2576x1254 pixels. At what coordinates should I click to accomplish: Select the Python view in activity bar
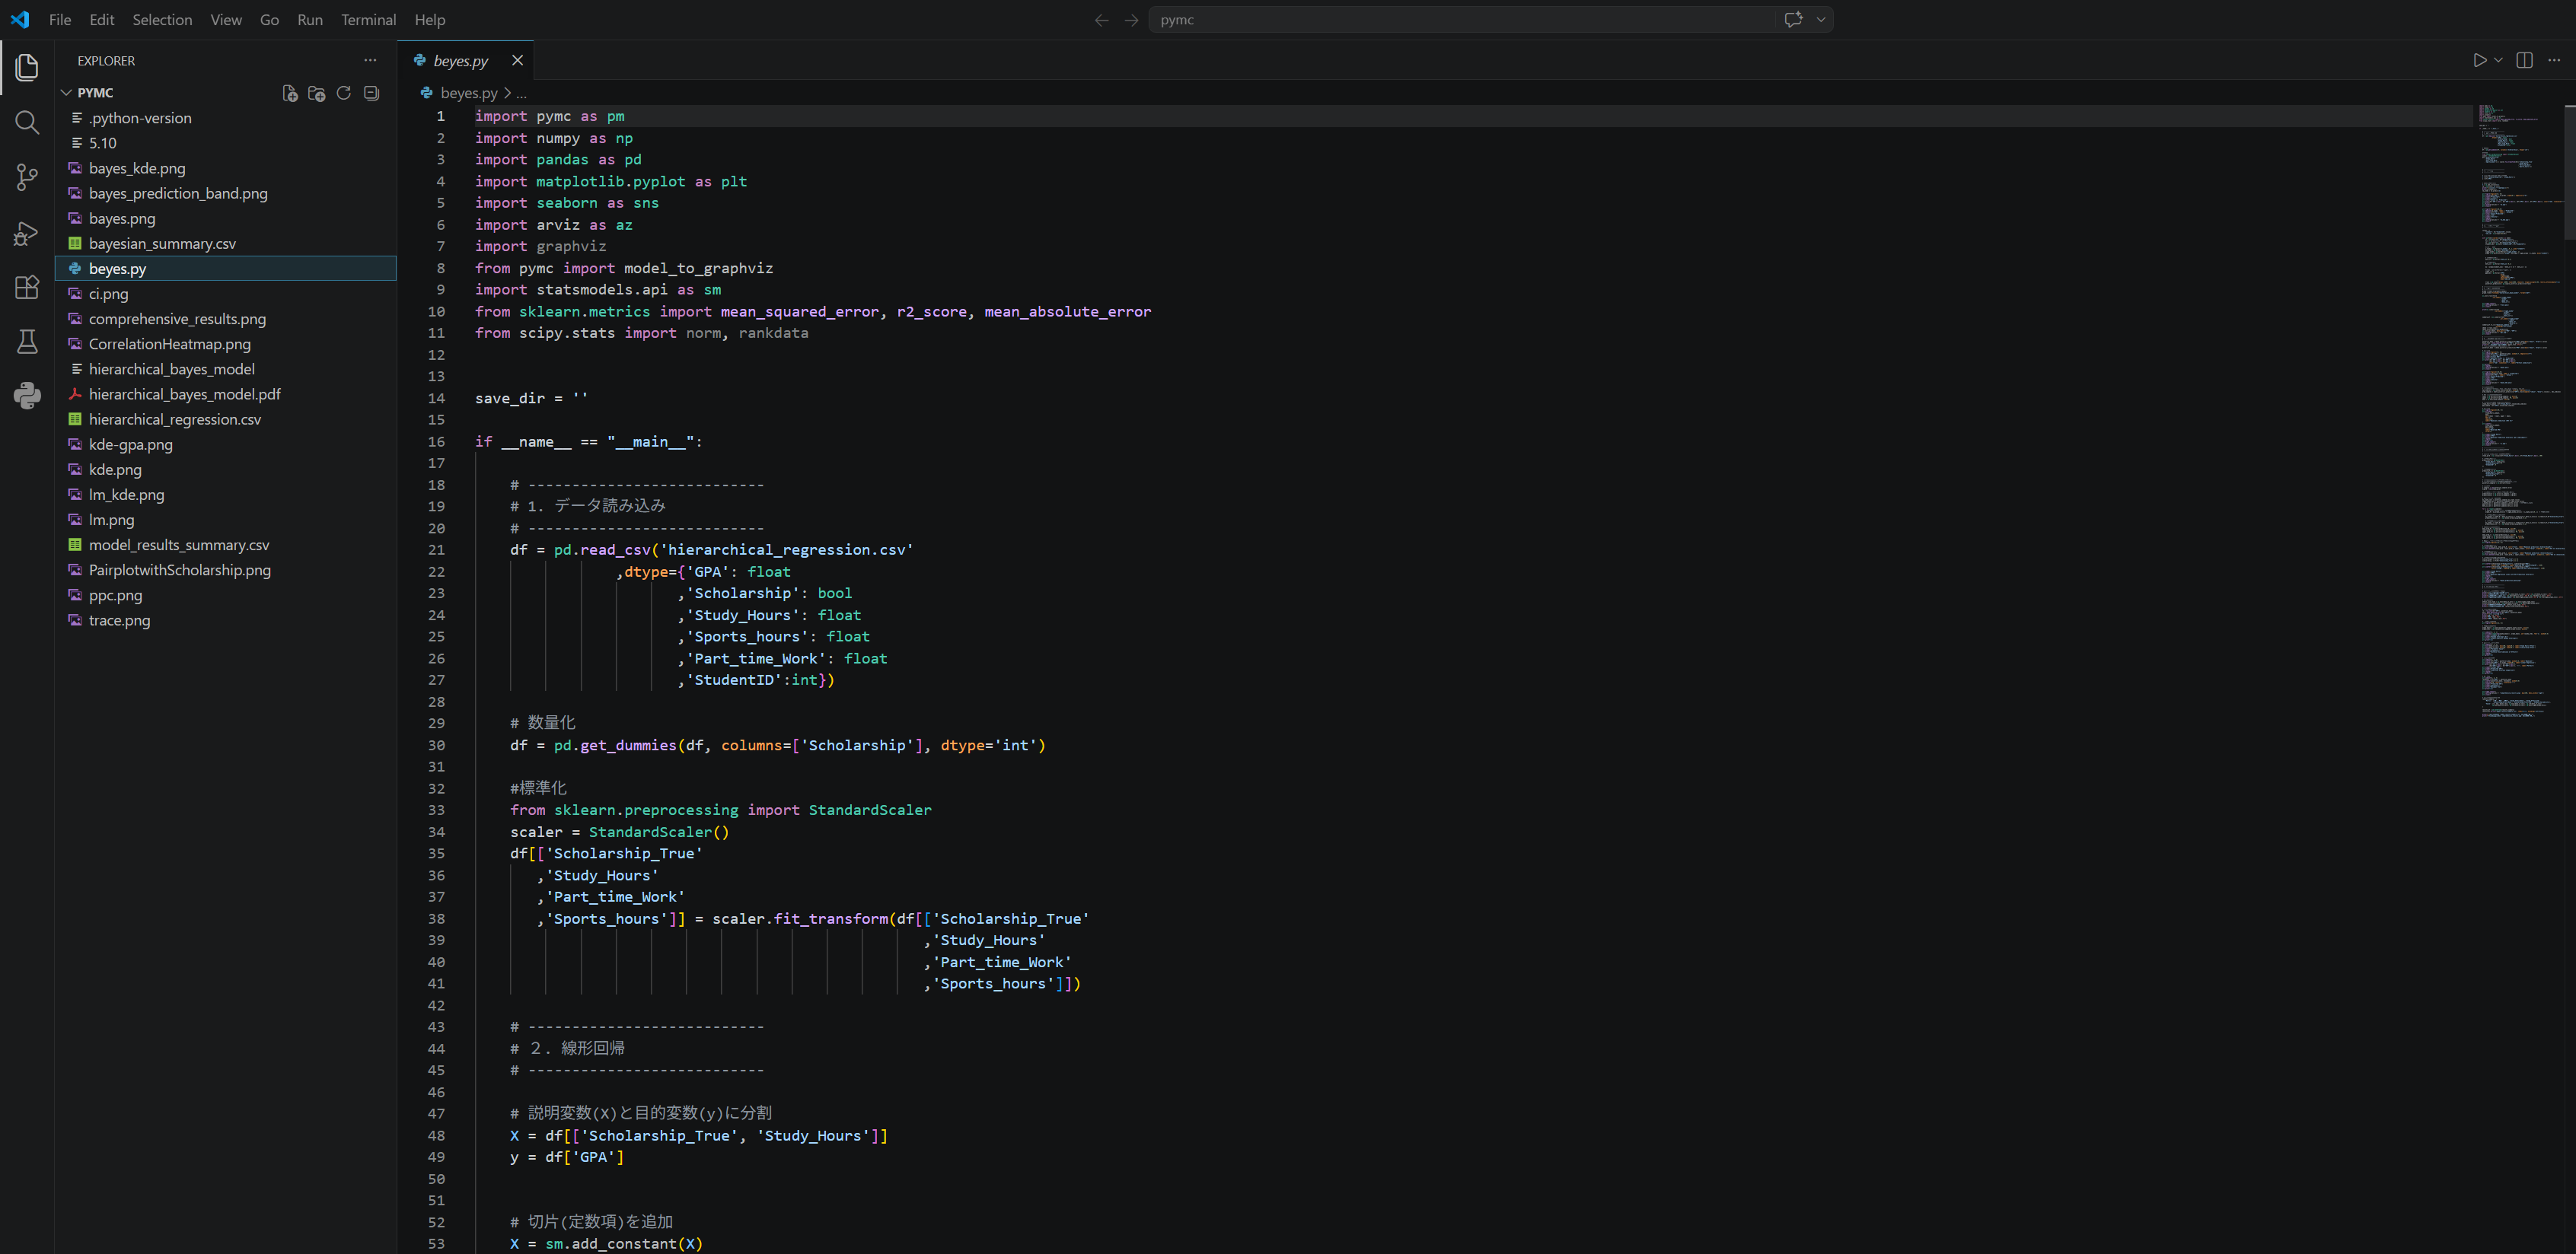pos(26,395)
